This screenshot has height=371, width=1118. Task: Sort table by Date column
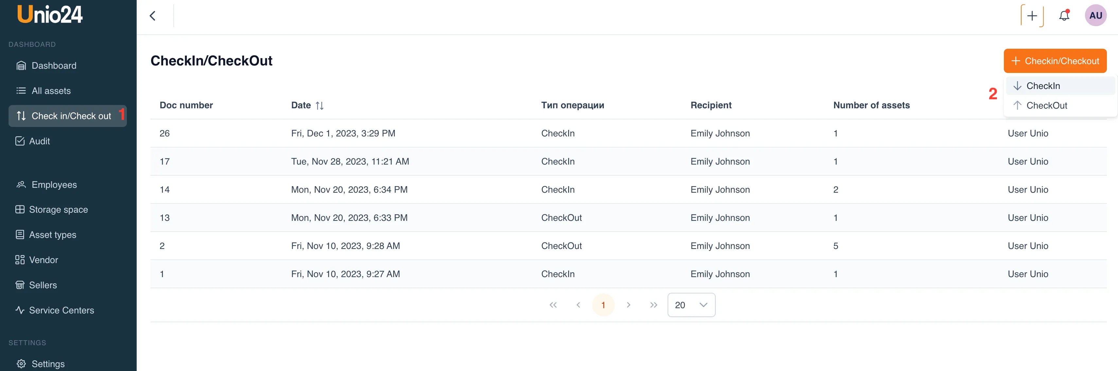pyautogui.click(x=319, y=105)
